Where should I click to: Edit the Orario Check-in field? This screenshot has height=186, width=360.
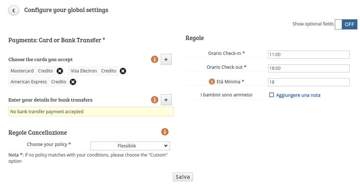tap(309, 55)
